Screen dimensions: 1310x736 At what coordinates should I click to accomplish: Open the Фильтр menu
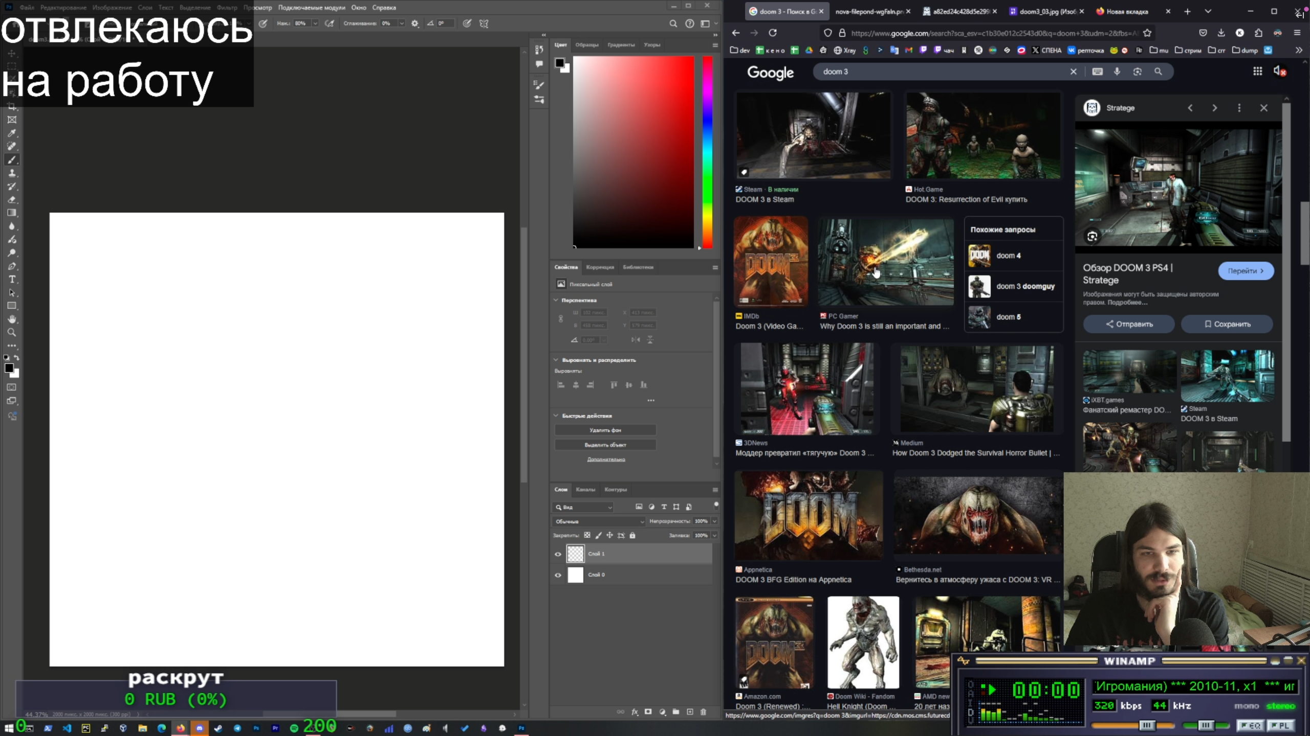point(227,8)
